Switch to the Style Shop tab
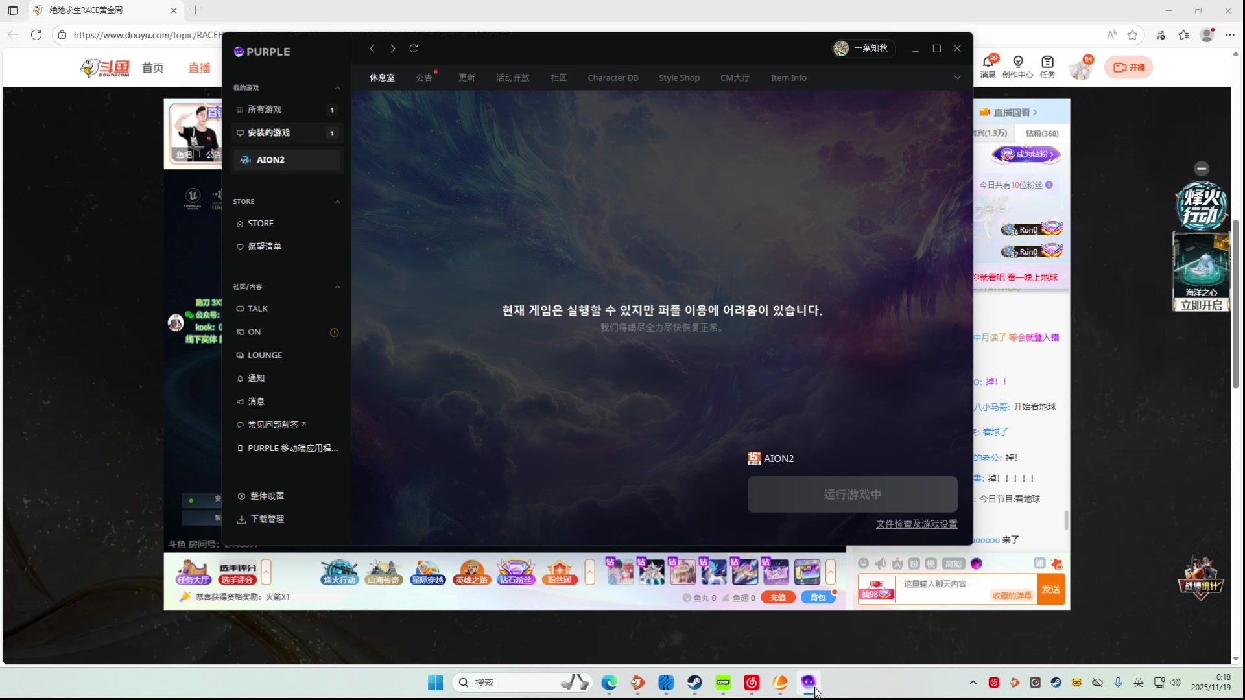This screenshot has width=1245, height=700. tap(679, 78)
